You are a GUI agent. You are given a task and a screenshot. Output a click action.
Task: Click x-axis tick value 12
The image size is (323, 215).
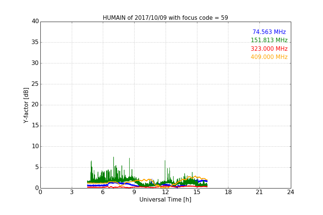click(166, 192)
